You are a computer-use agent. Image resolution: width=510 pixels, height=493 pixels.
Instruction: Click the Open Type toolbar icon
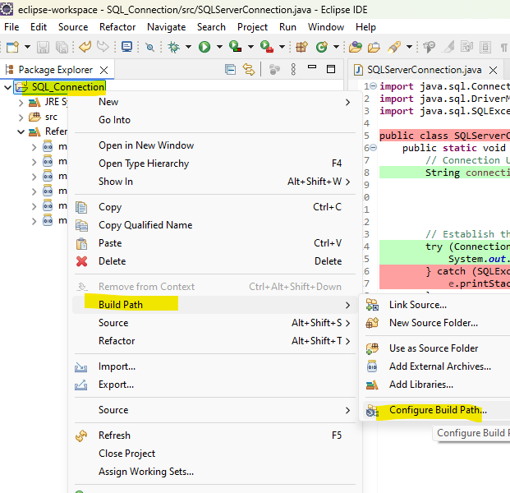tap(356, 47)
